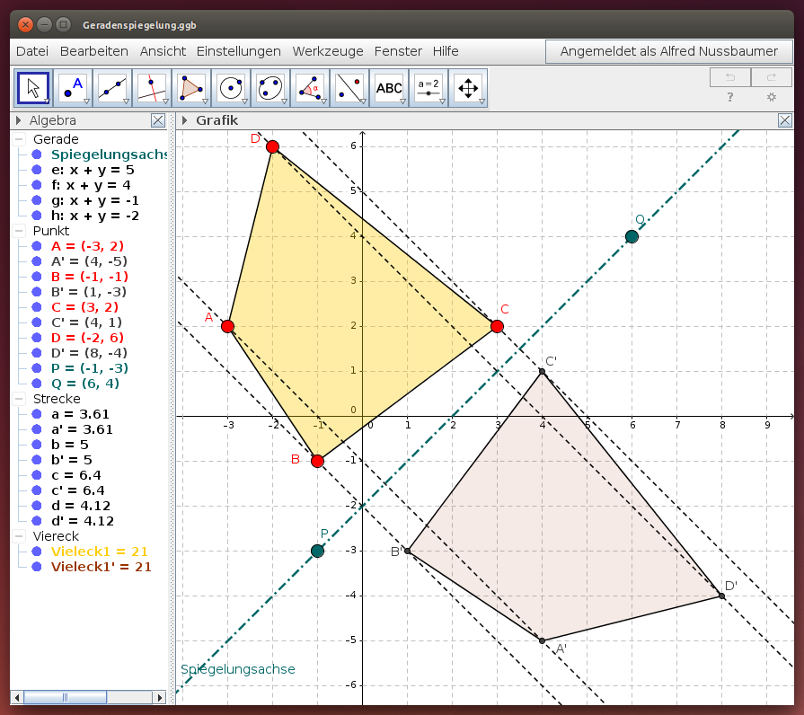This screenshot has width=804, height=715.
Task: Expand the Grafik panel style bar triangle
Action: tap(184, 120)
